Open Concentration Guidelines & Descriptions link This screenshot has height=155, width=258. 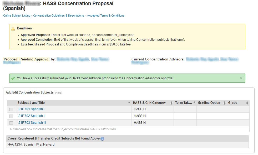58,16
